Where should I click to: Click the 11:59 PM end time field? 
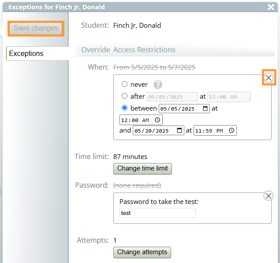(x=215, y=130)
